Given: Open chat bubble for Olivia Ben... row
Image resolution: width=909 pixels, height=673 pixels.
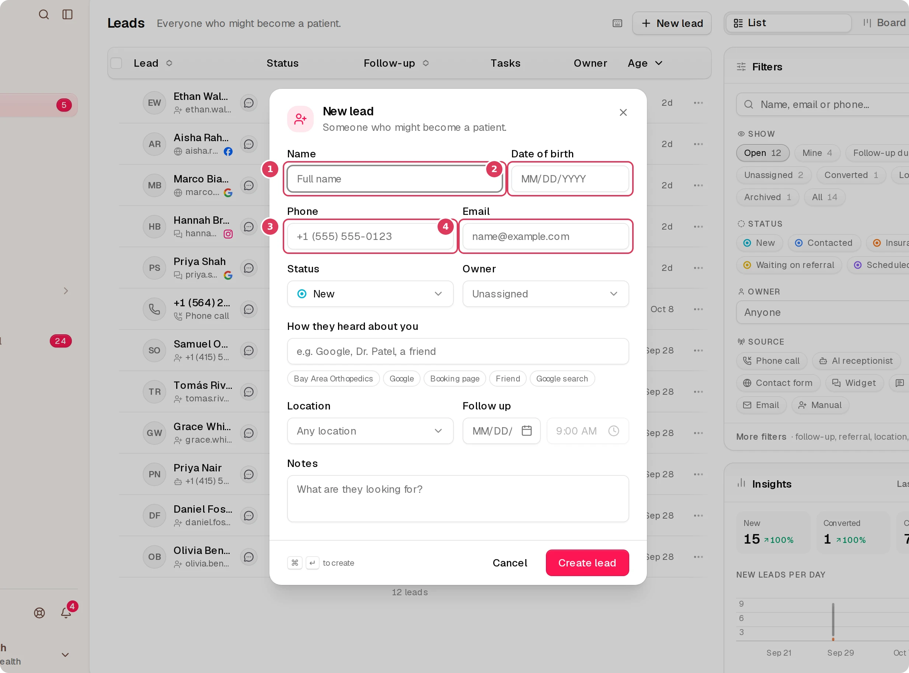Looking at the screenshot, I should 248,557.
